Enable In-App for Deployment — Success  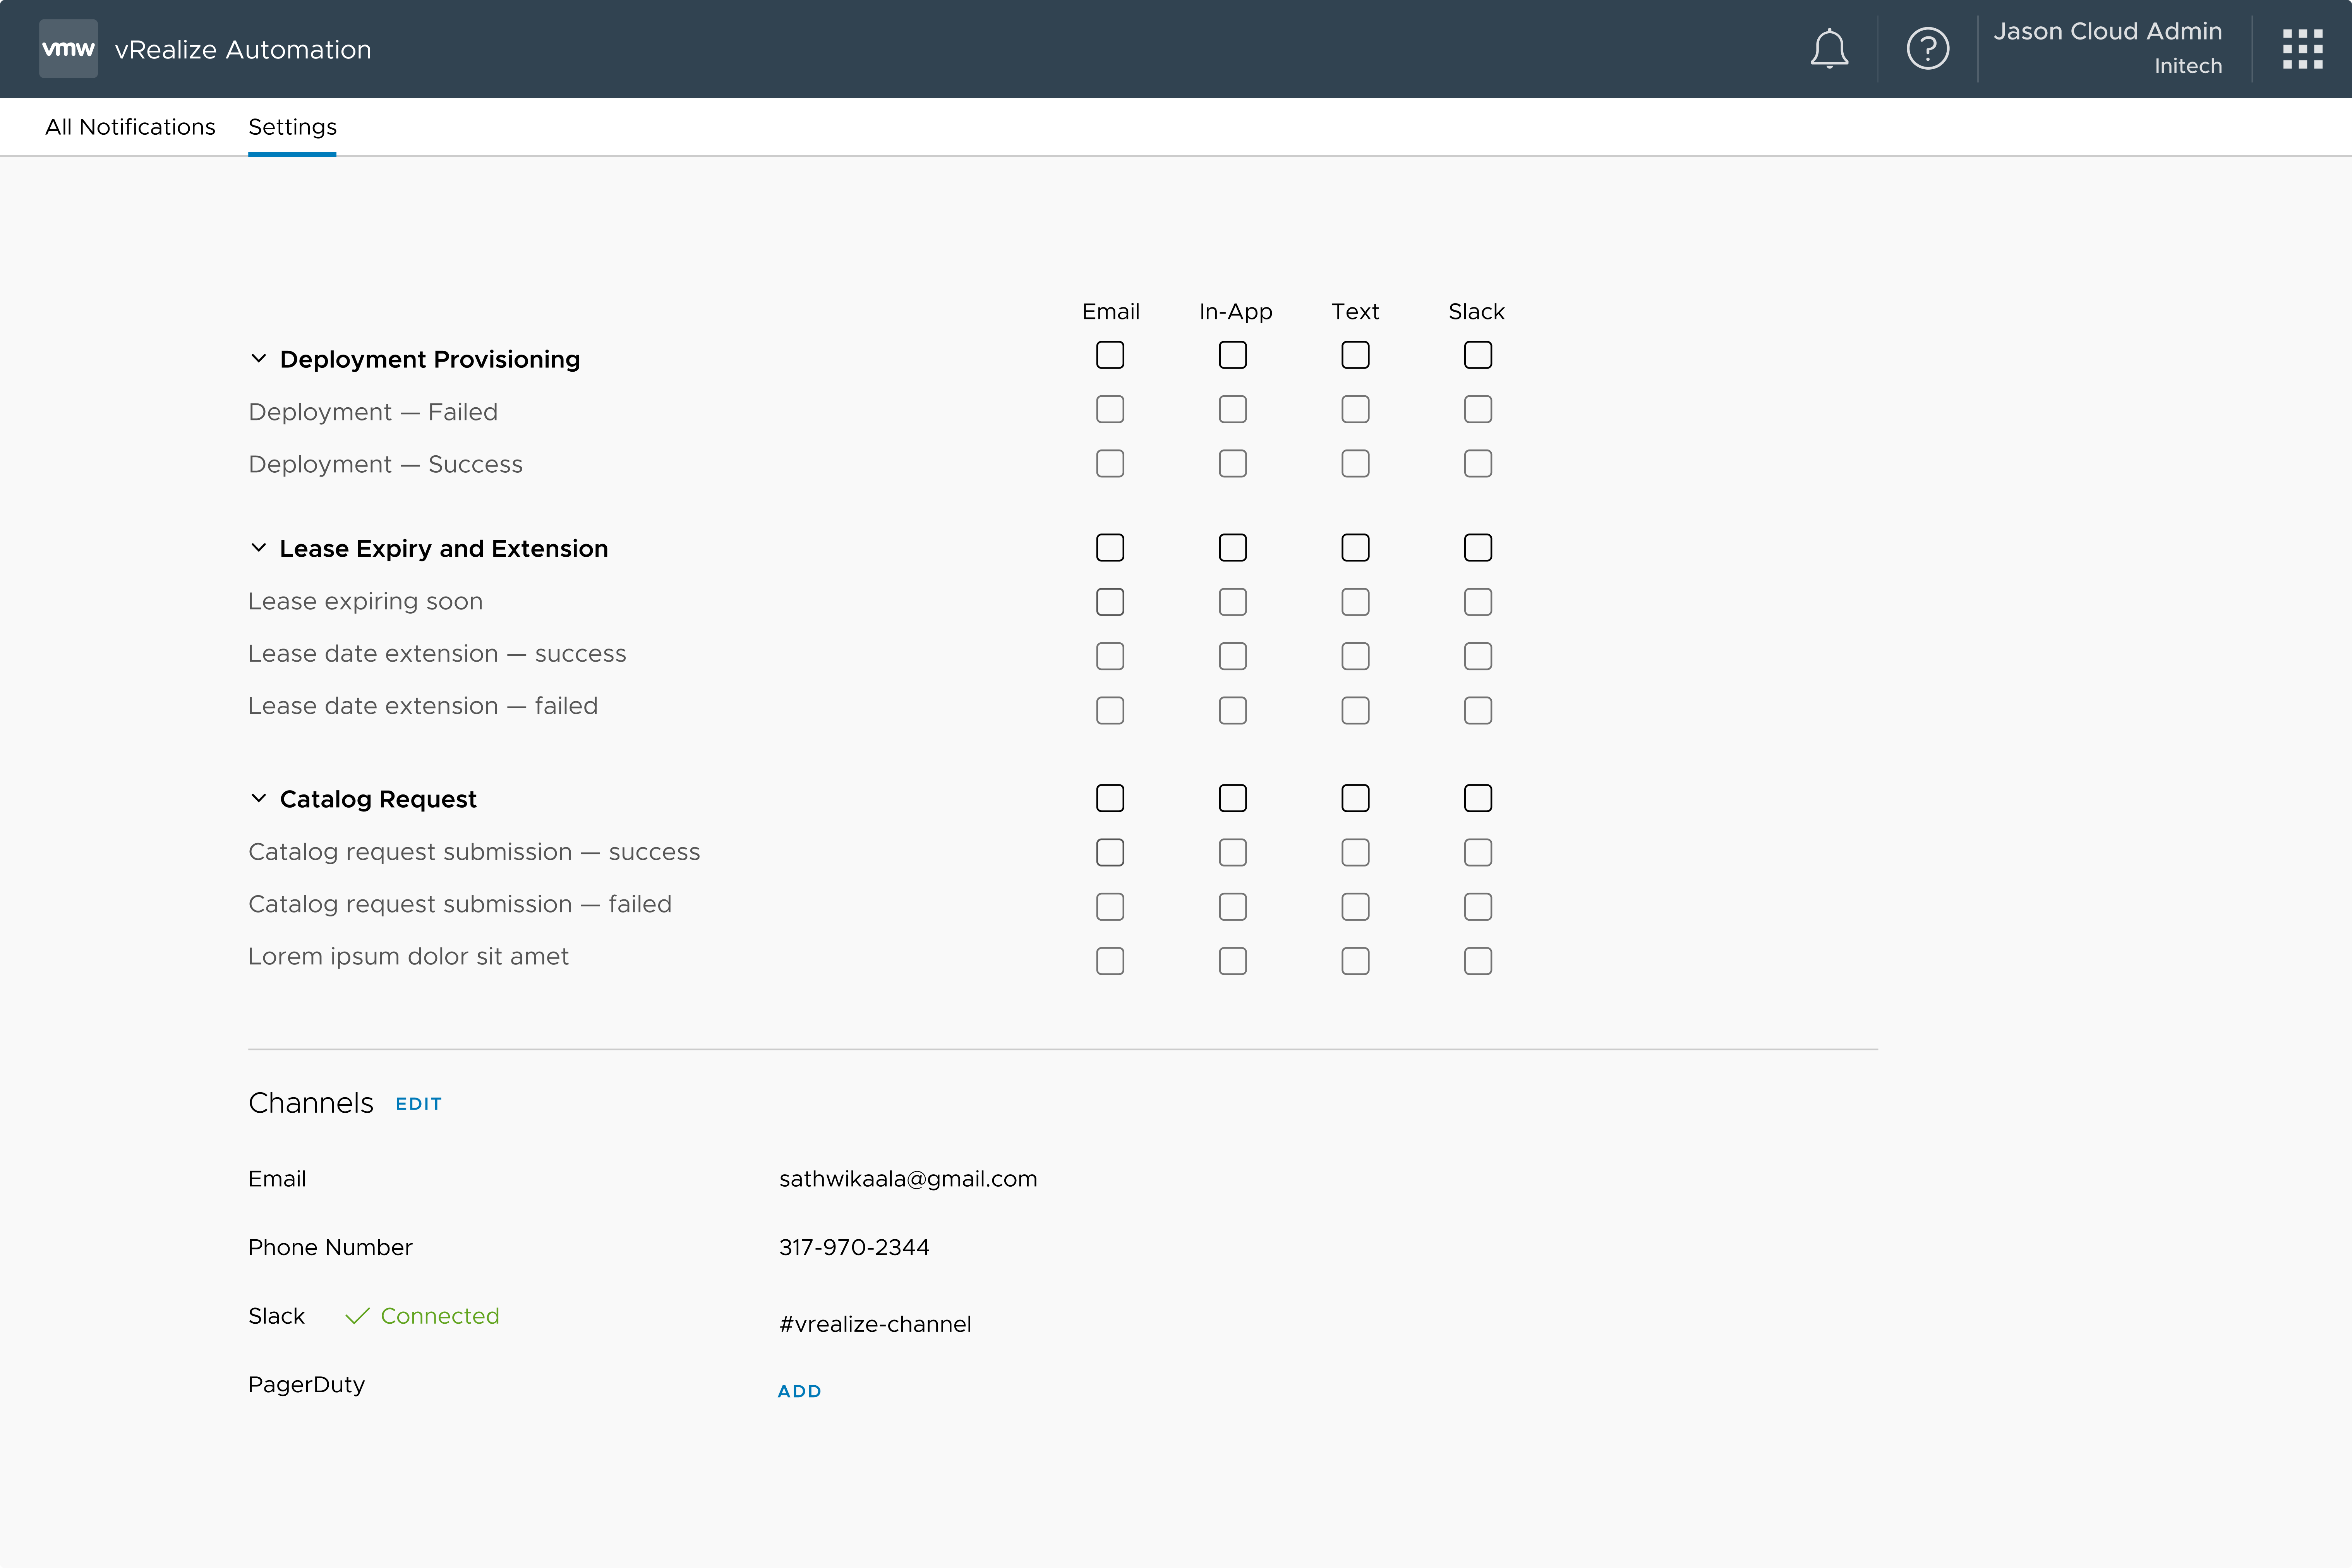(1233, 463)
